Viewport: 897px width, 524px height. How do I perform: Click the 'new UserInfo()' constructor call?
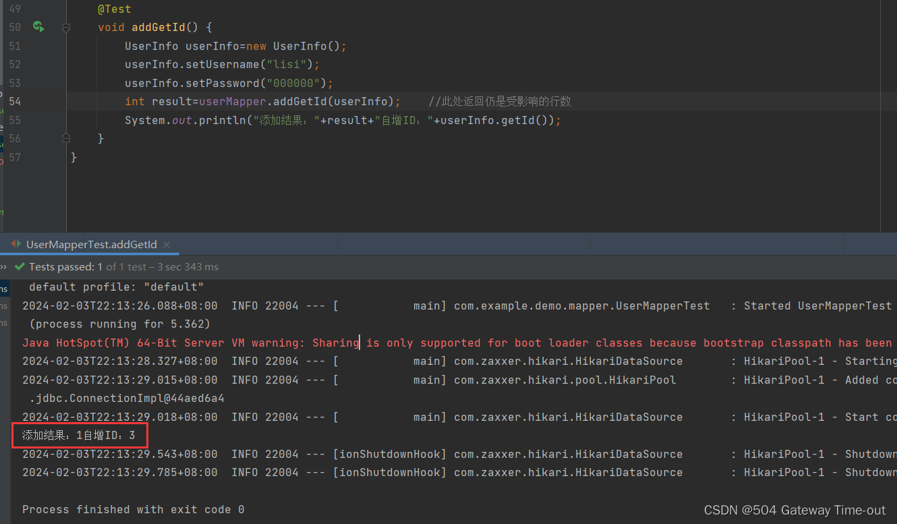pyautogui.click(x=293, y=46)
